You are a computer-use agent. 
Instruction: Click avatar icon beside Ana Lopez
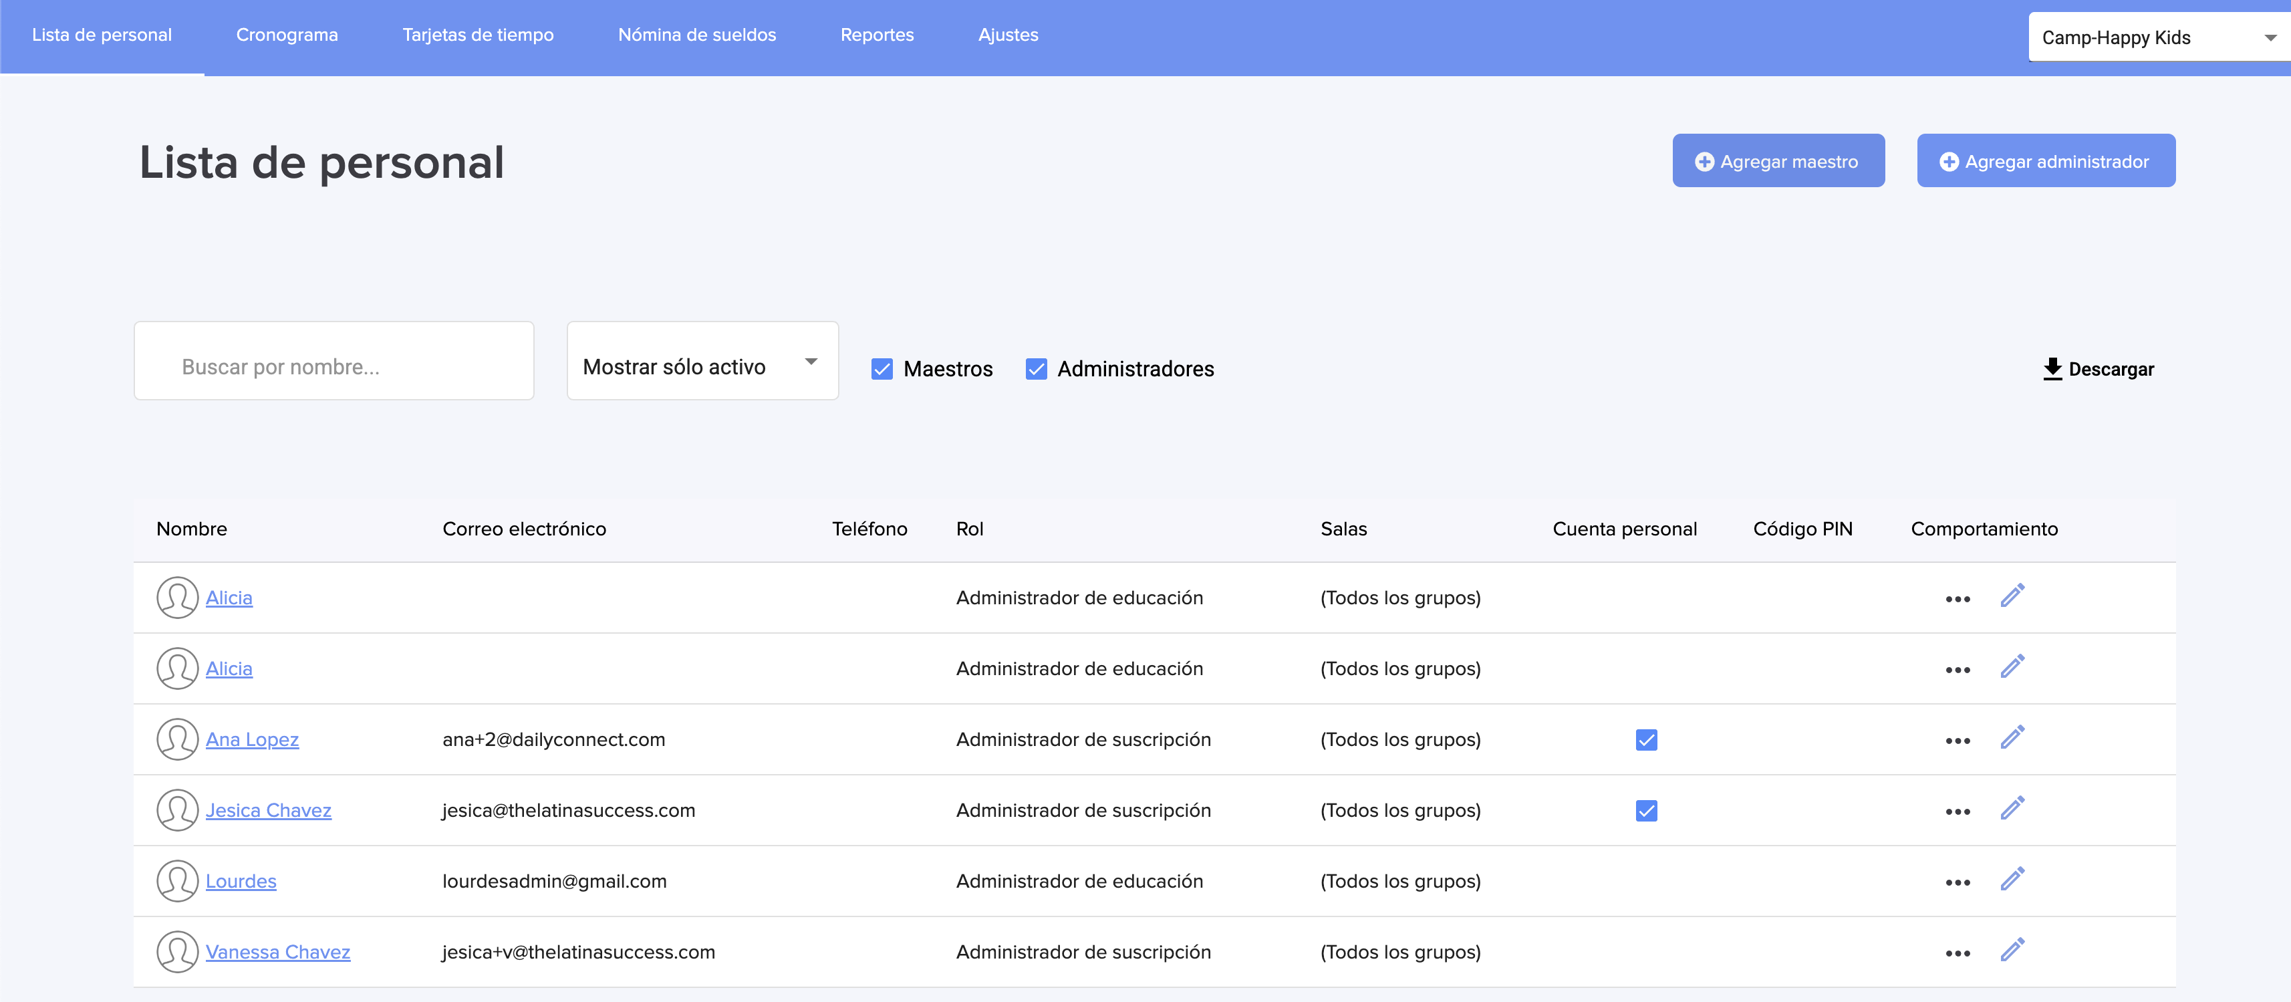[177, 739]
